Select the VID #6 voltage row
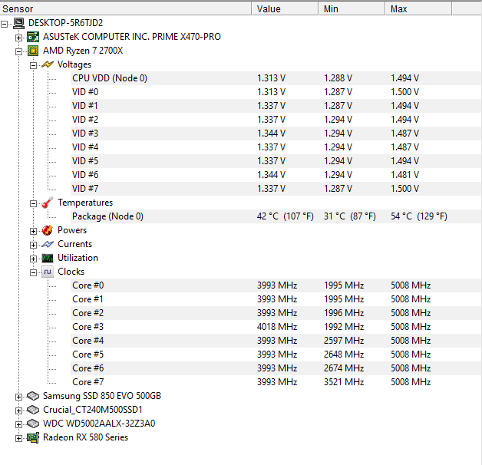The image size is (482, 465). point(276,175)
